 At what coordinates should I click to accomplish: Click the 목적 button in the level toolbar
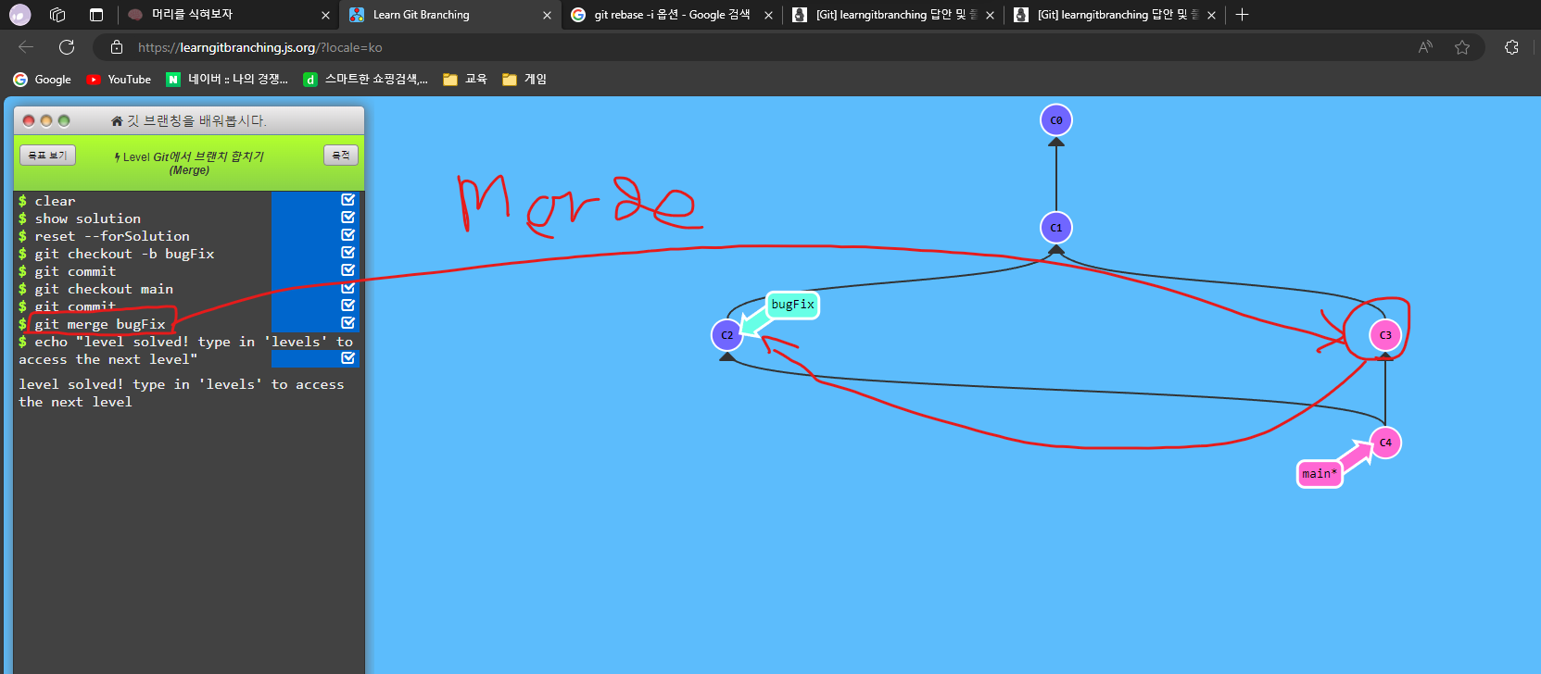pos(341,156)
